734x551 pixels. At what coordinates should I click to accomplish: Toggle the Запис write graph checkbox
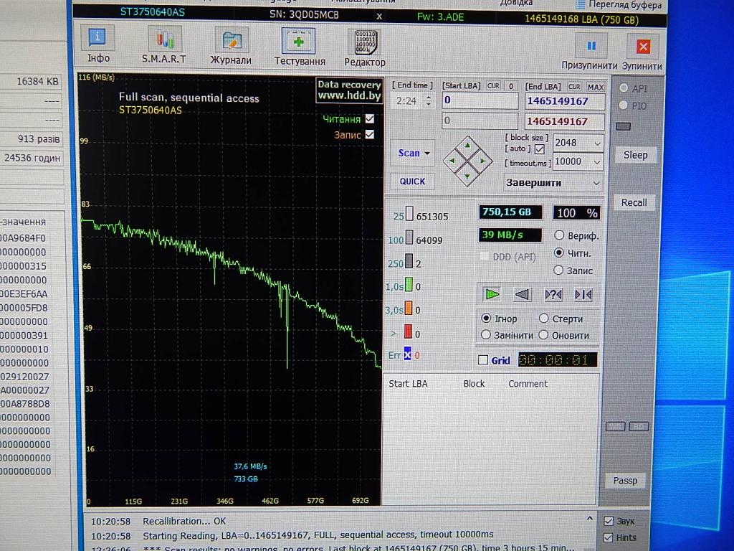(x=370, y=134)
